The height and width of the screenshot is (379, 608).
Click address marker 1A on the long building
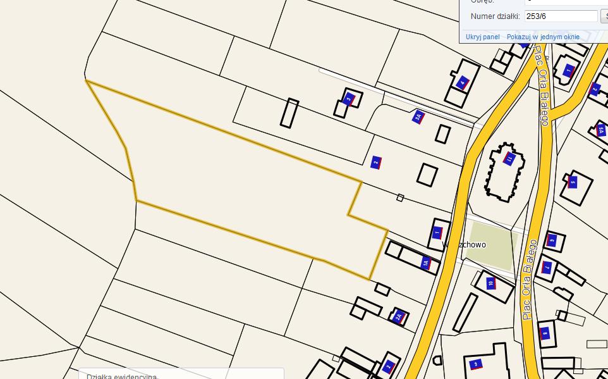pos(426,263)
